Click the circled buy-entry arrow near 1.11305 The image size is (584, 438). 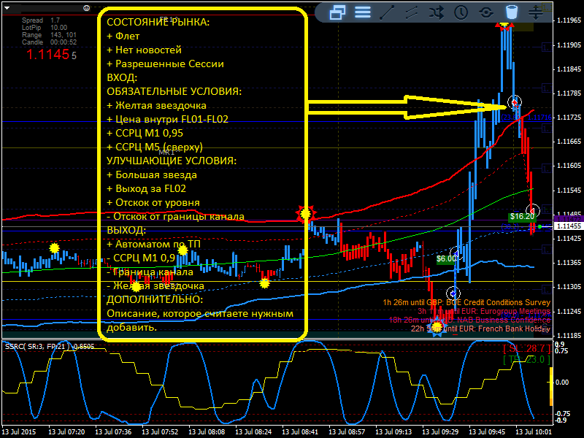[453, 293]
